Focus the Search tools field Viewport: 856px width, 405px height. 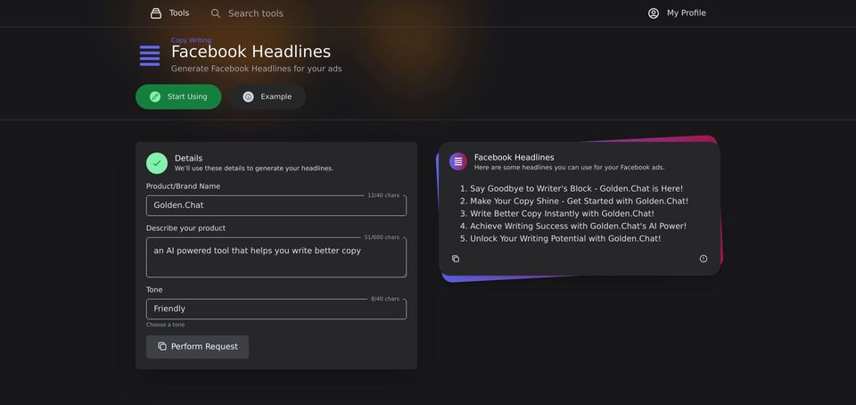(x=256, y=13)
